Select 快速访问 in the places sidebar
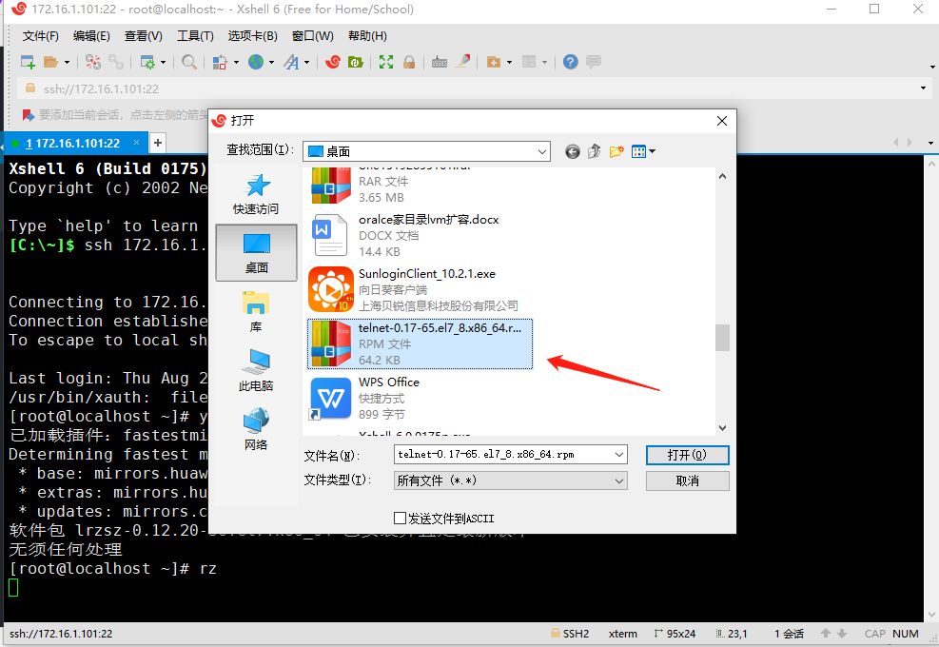Viewport: 939px width, 647px height. click(x=256, y=193)
